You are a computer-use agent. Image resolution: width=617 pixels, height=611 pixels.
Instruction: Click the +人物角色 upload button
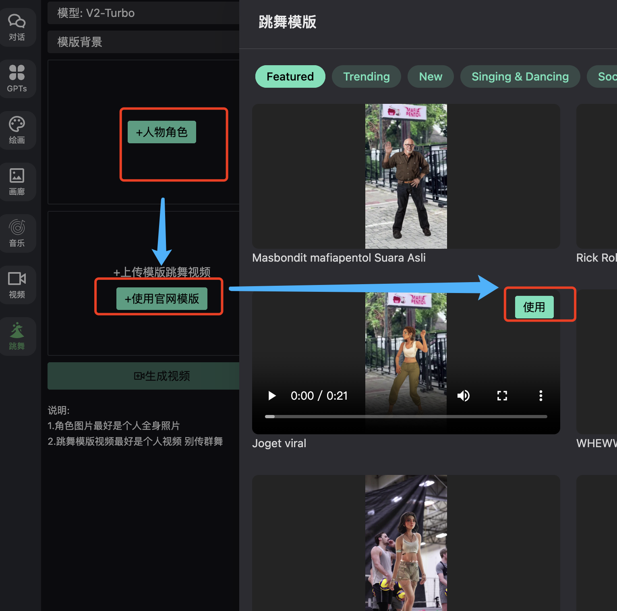click(x=161, y=132)
